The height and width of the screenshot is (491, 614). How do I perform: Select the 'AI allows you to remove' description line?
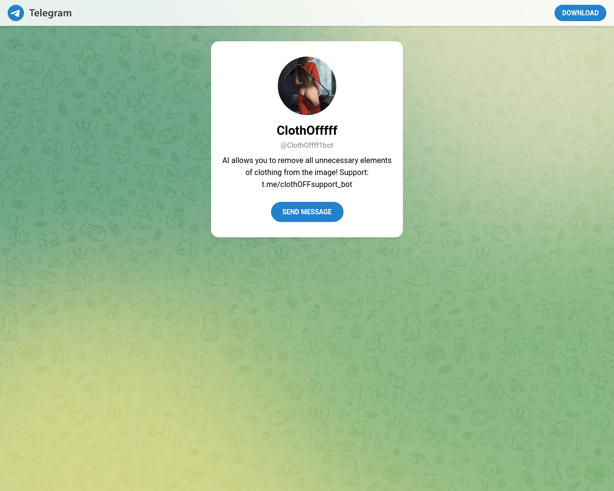coord(307,160)
